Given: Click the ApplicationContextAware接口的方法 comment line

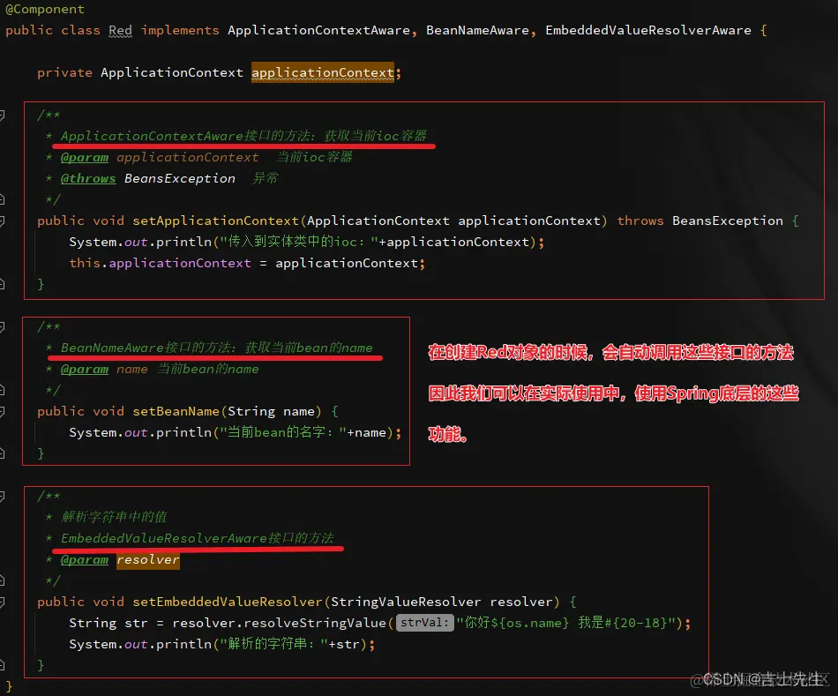Looking at the screenshot, I should click(243, 136).
